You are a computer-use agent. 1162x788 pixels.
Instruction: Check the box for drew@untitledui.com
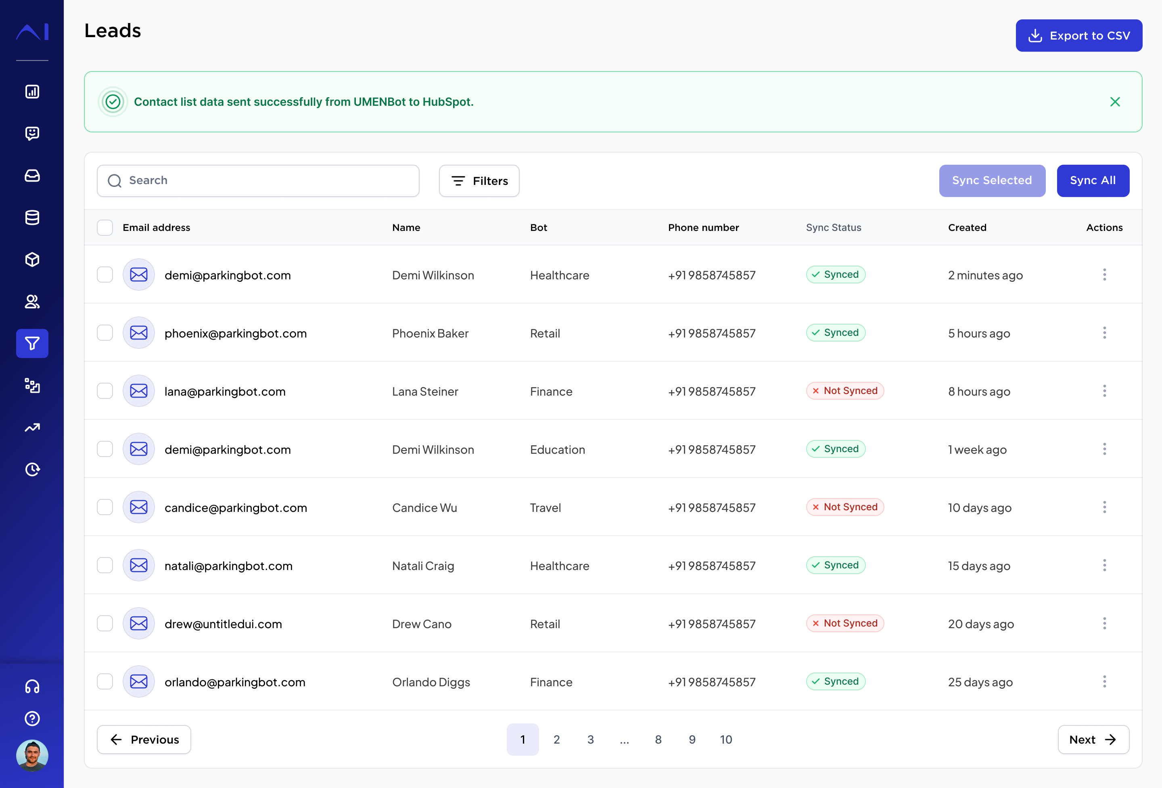coord(105,623)
